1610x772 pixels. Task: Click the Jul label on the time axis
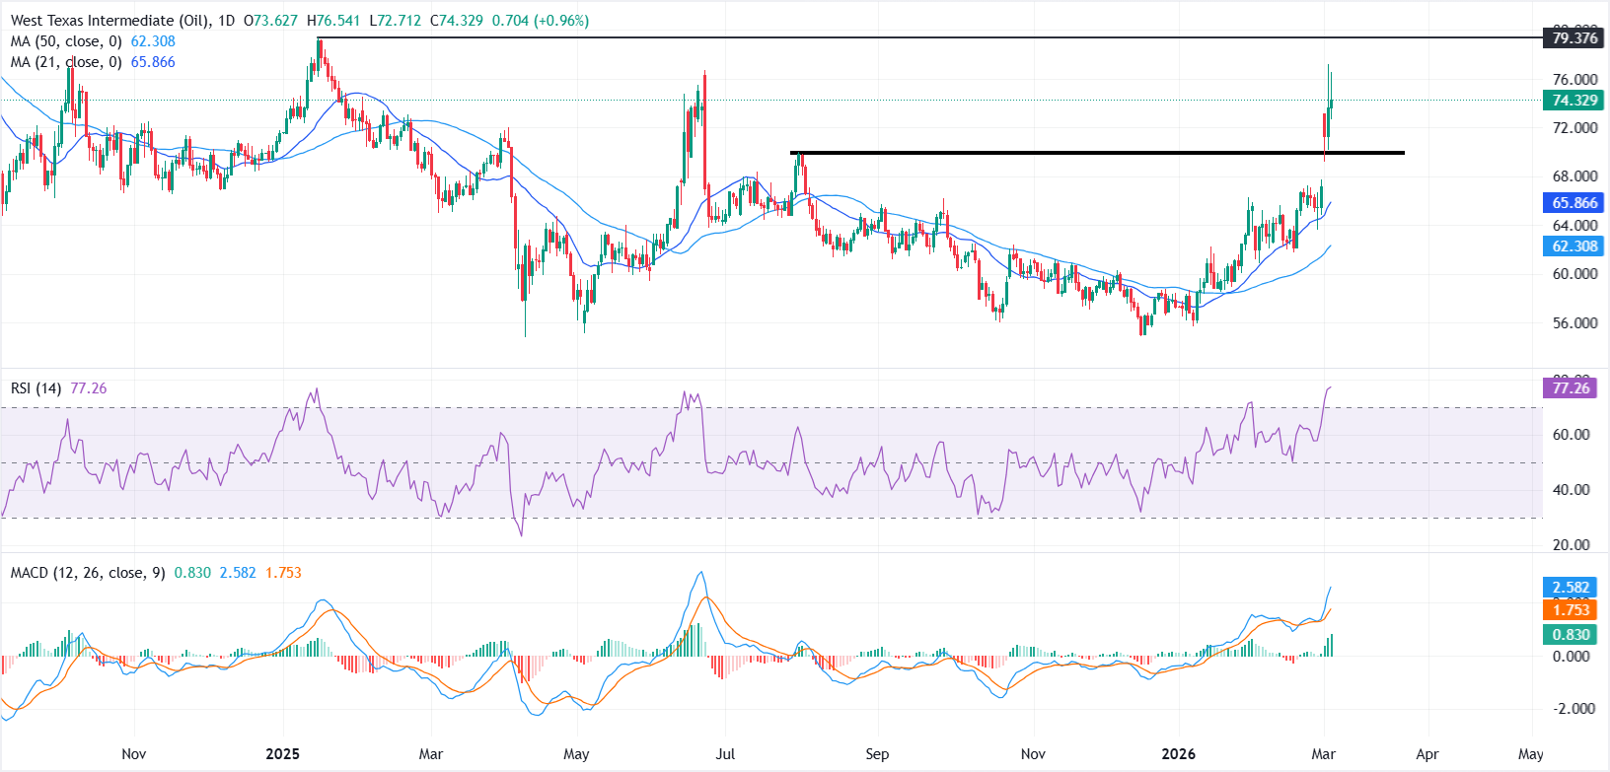pos(725,754)
